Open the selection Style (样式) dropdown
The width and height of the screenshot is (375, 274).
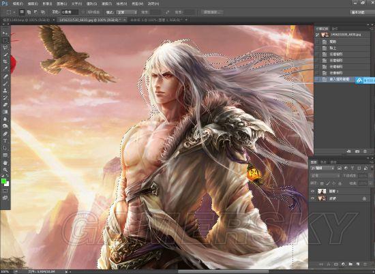point(127,12)
